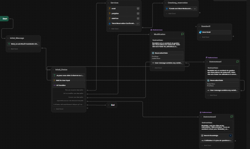Click the Wait for User Input icon
The image size is (250, 149).
point(54,80)
